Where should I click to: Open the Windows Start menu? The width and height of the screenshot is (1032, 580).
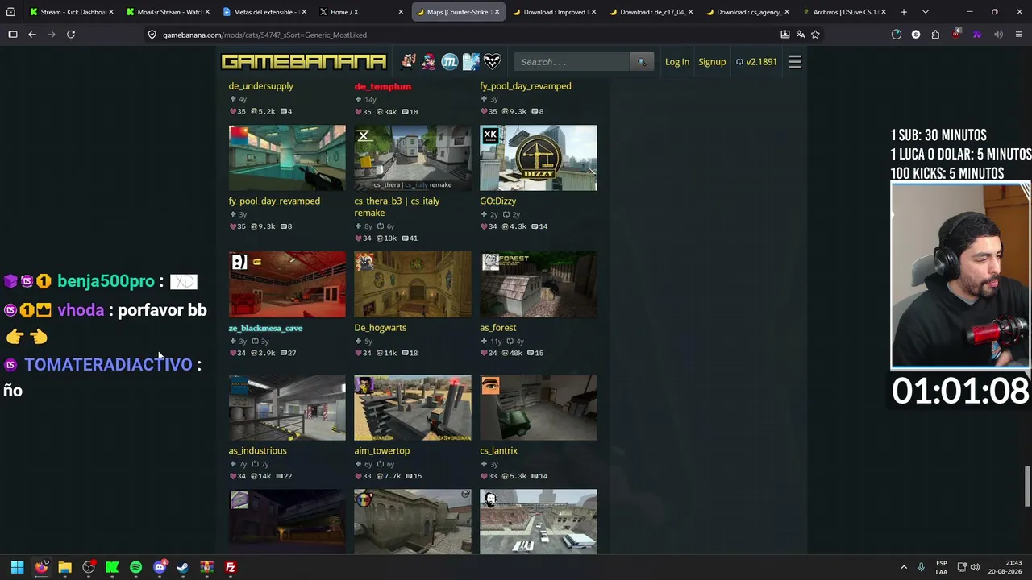click(17, 568)
